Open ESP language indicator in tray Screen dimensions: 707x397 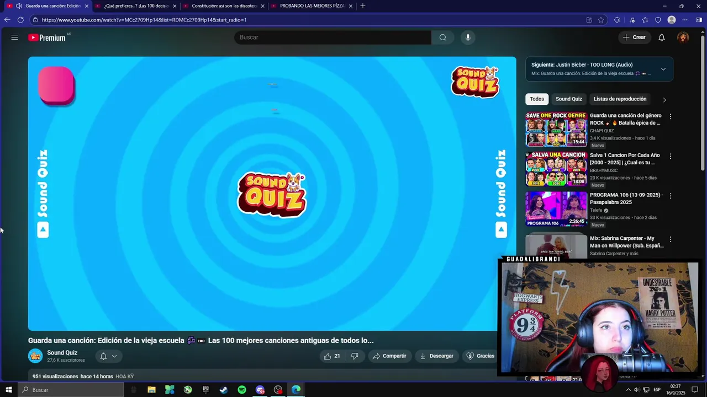pos(657,390)
